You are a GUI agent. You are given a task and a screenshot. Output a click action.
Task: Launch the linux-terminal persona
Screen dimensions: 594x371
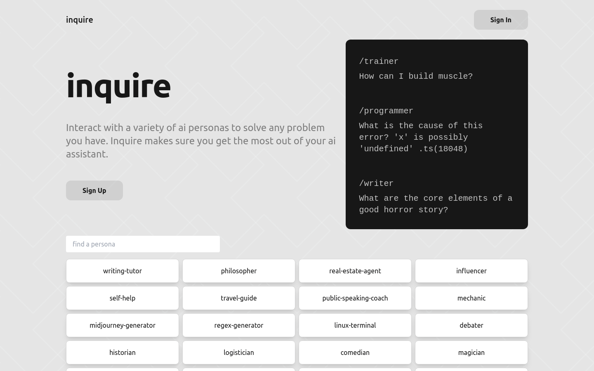(x=355, y=325)
